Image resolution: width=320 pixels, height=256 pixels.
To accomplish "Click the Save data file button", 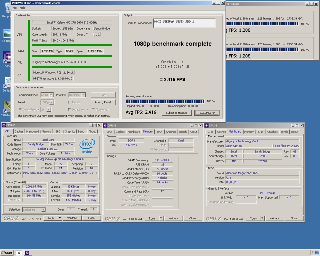I will pos(207,113).
